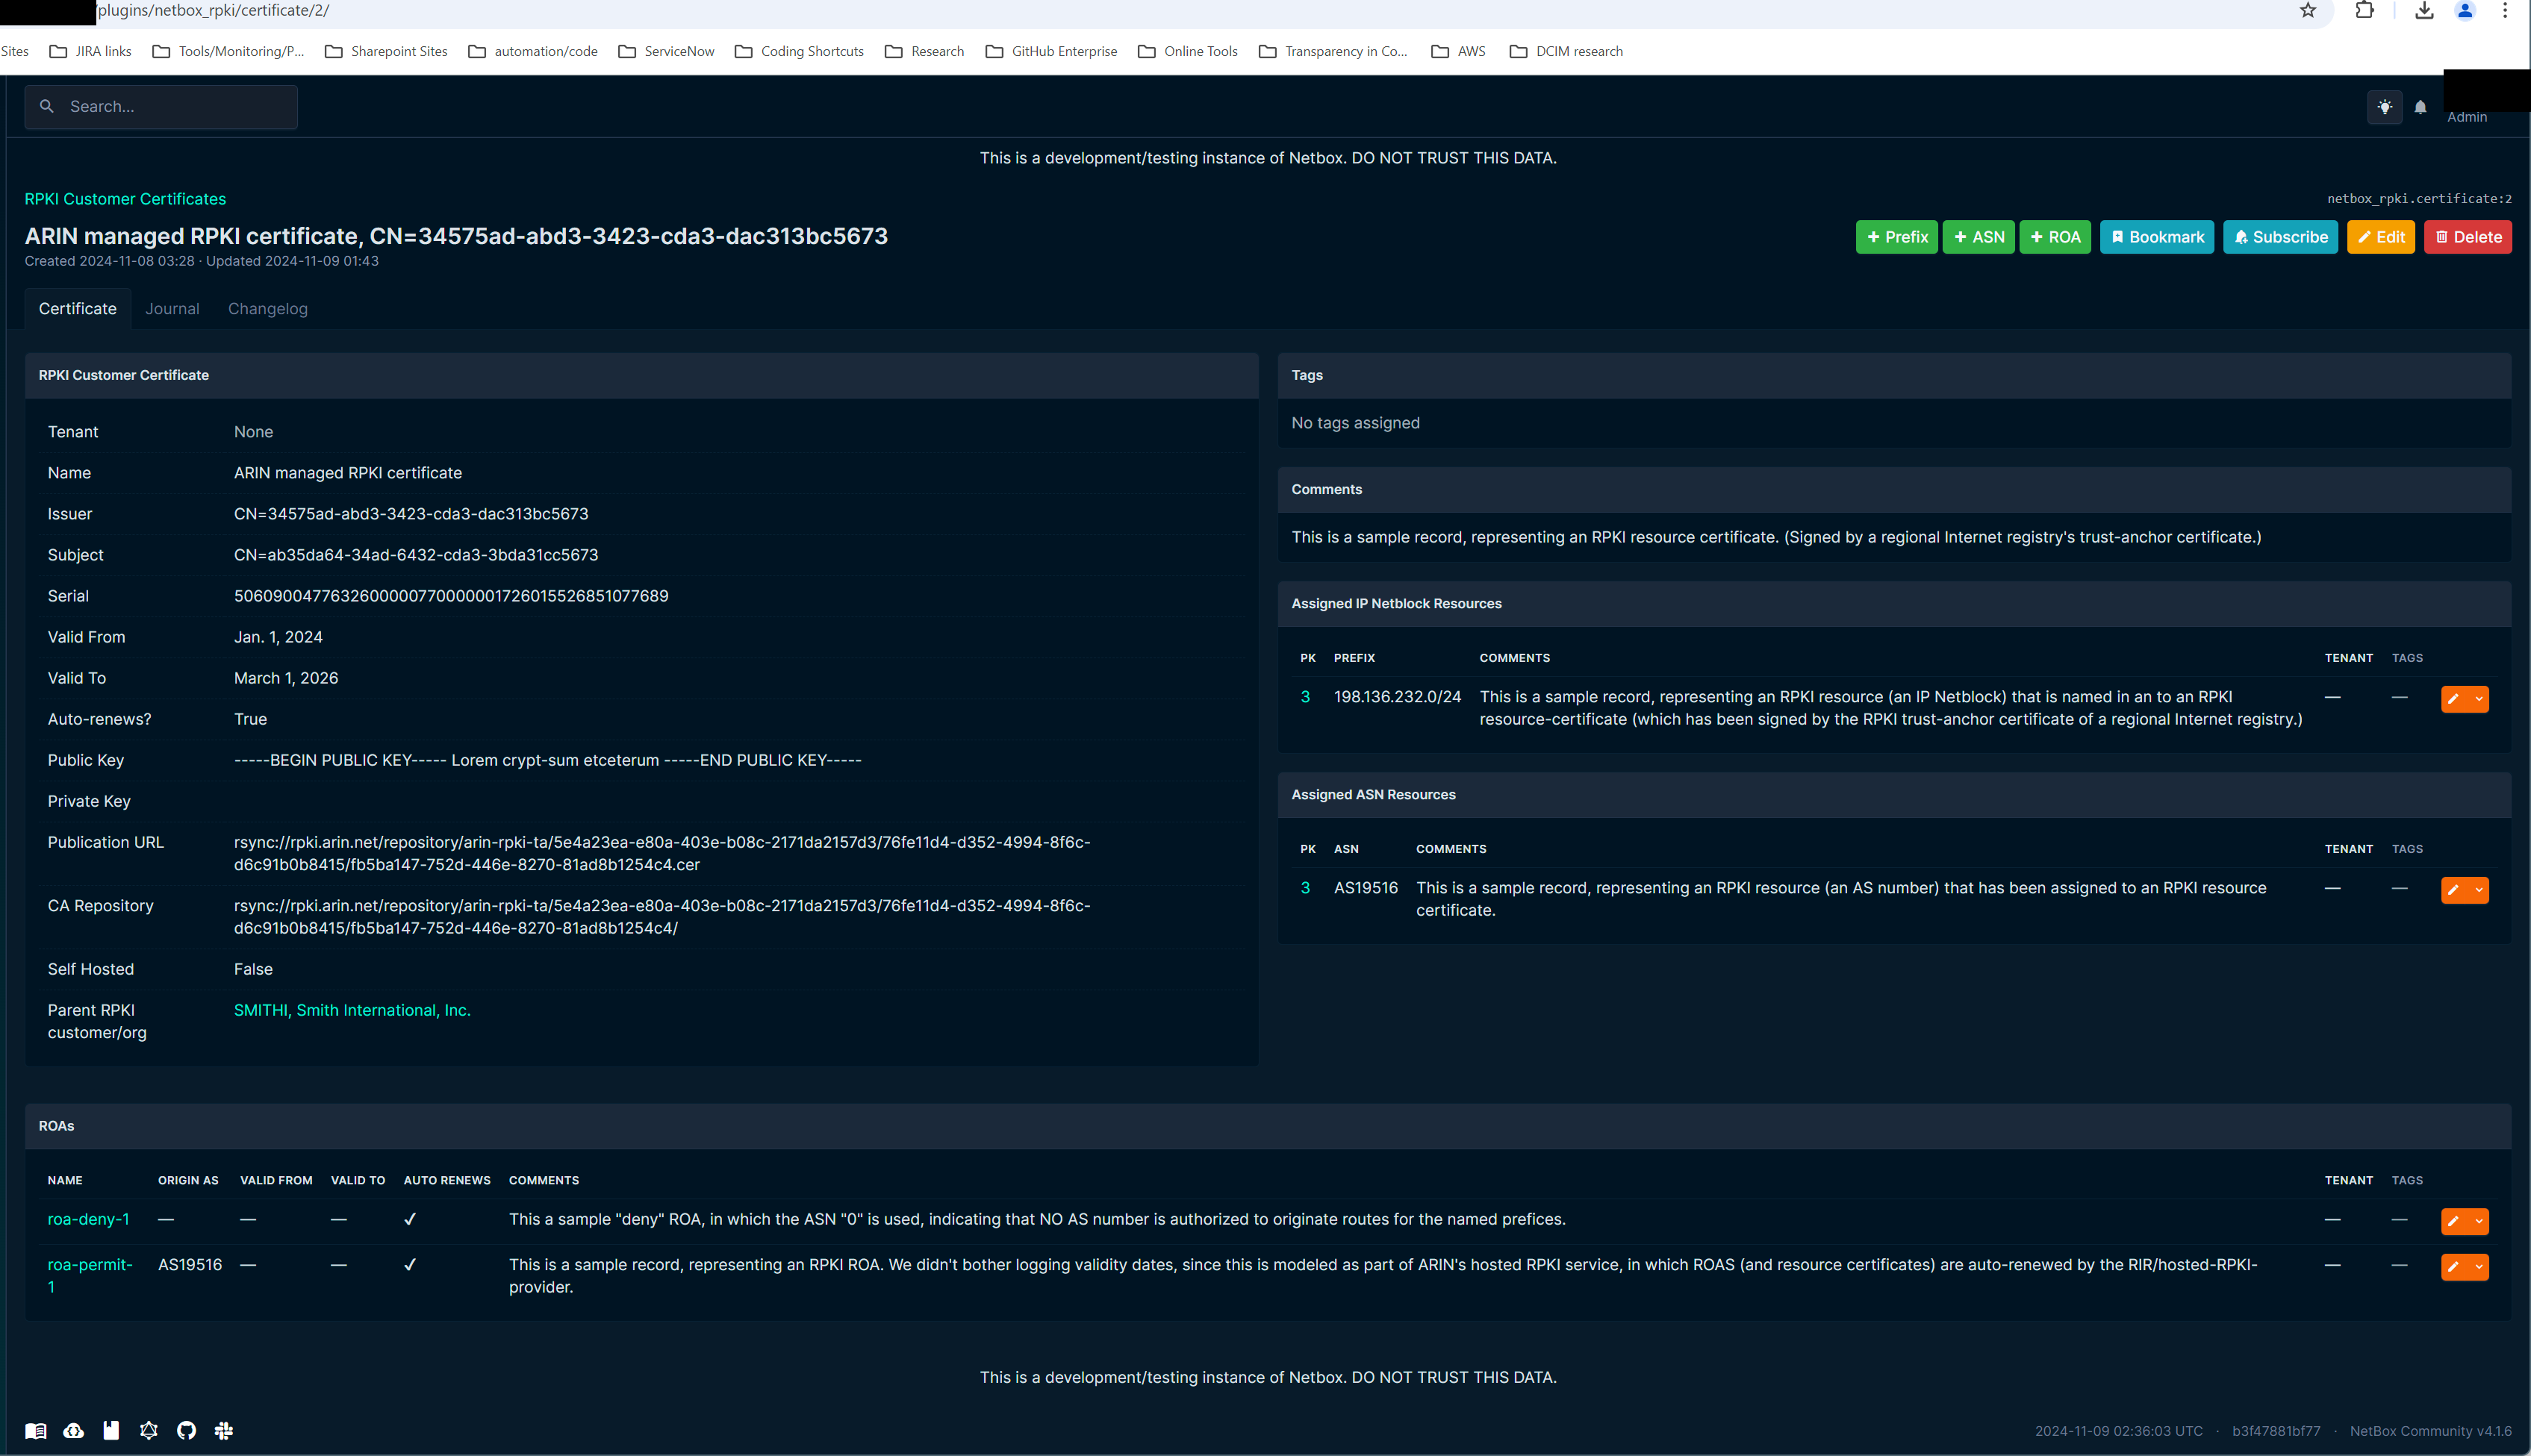Open Admin user menu
The image size is (2531, 1456).
(2467, 117)
